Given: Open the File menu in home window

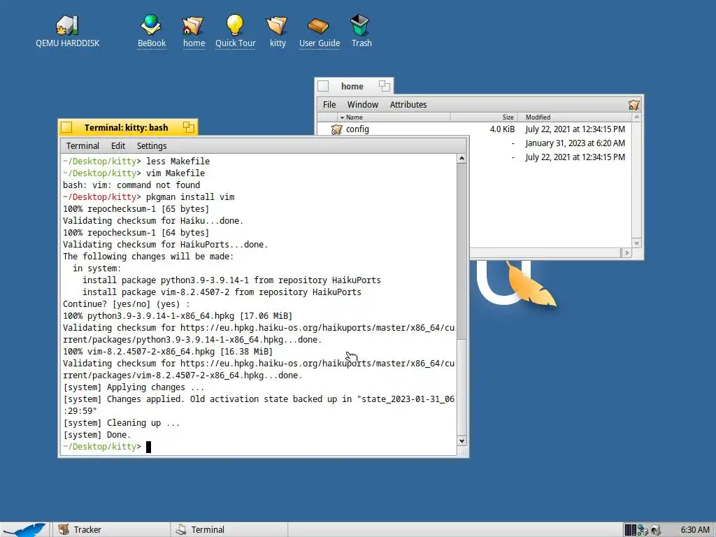Looking at the screenshot, I should click(329, 105).
